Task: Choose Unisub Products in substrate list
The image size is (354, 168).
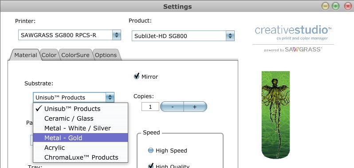Action: click(81, 109)
